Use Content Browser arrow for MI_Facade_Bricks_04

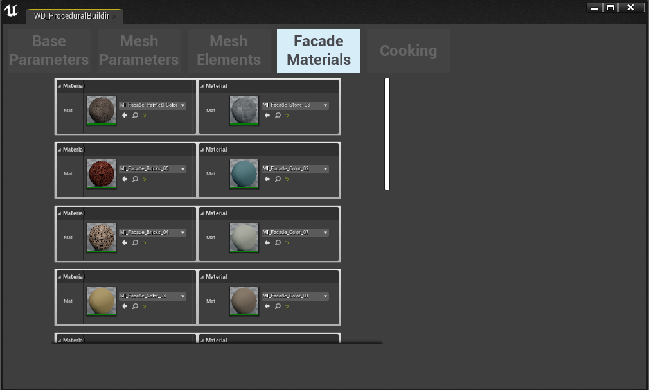point(124,243)
